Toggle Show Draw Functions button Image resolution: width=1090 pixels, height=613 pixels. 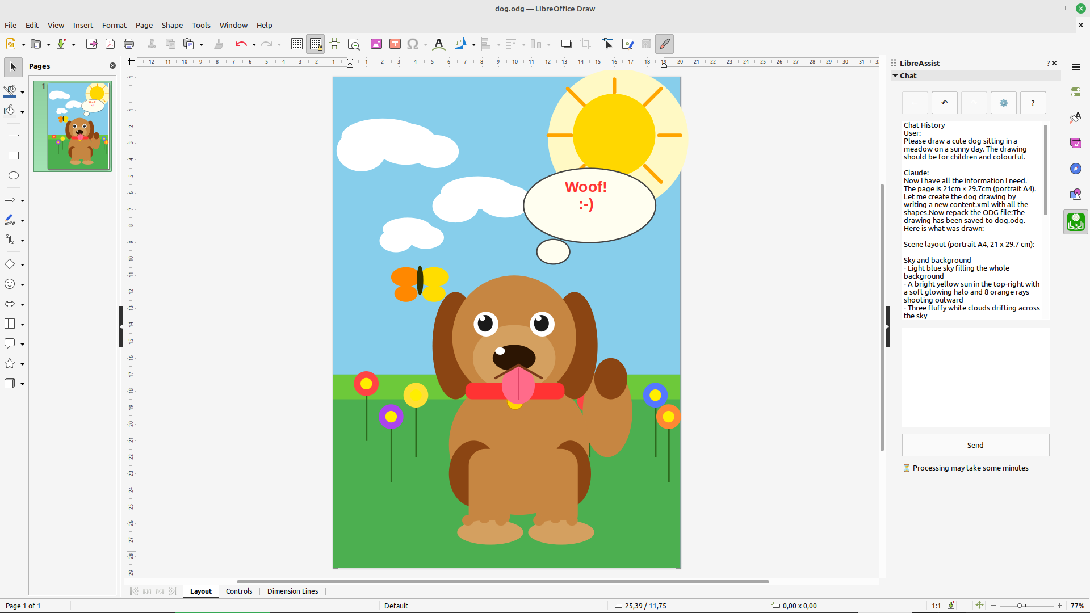pyautogui.click(x=664, y=44)
